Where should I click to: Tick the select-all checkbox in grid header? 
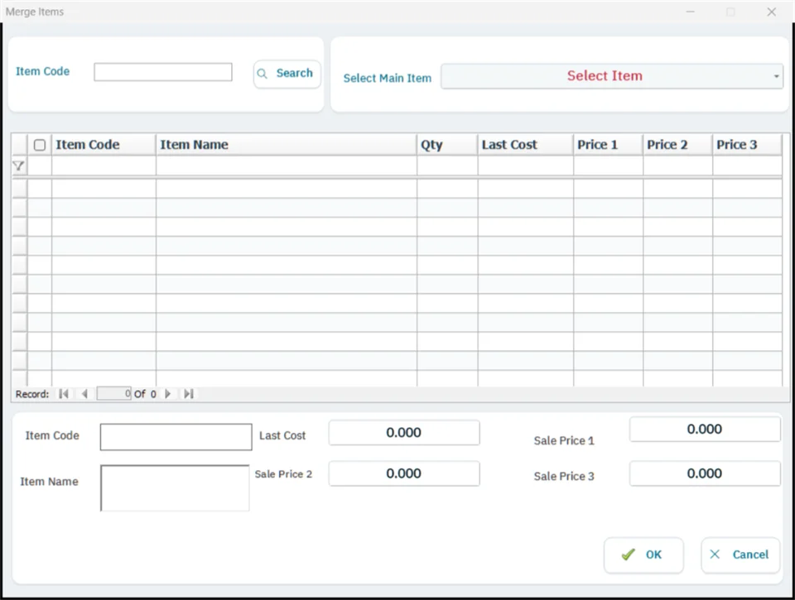[40, 145]
